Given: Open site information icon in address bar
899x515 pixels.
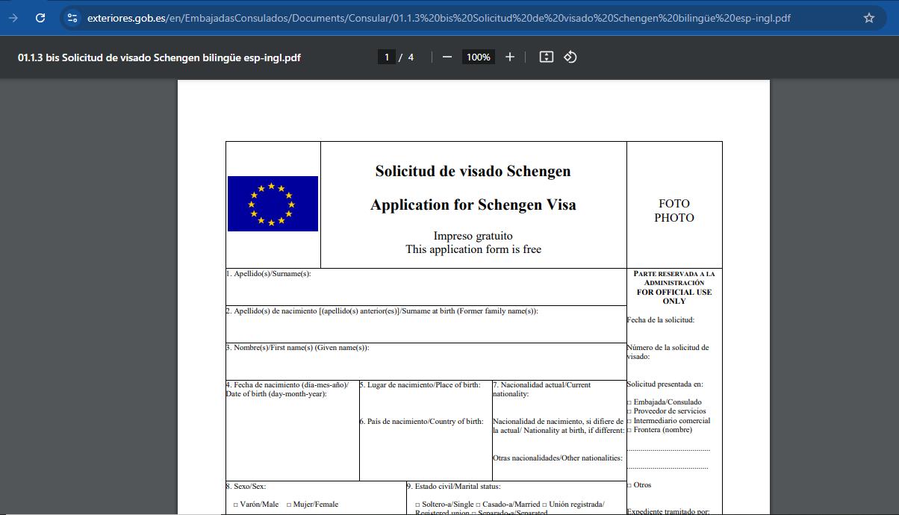Looking at the screenshot, I should point(72,18).
